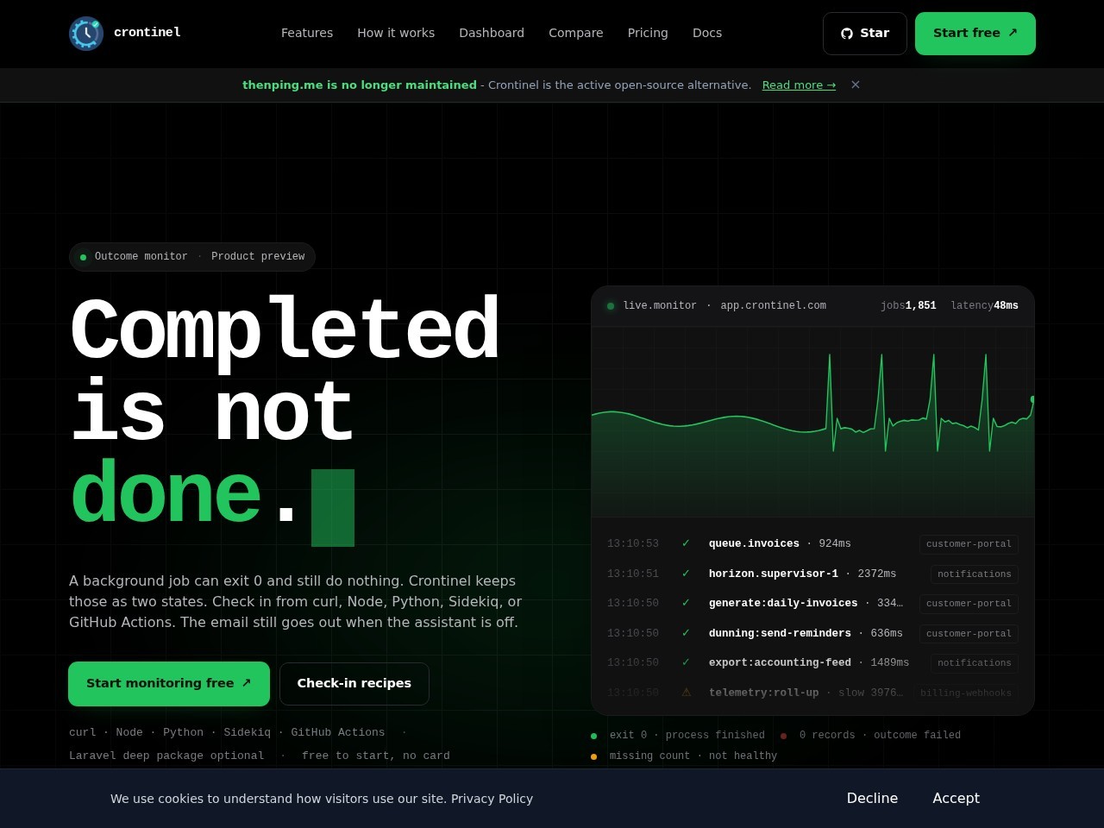Screen dimensions: 1104x828
Task: Open the Privacy Policy link
Action: click(492, 799)
